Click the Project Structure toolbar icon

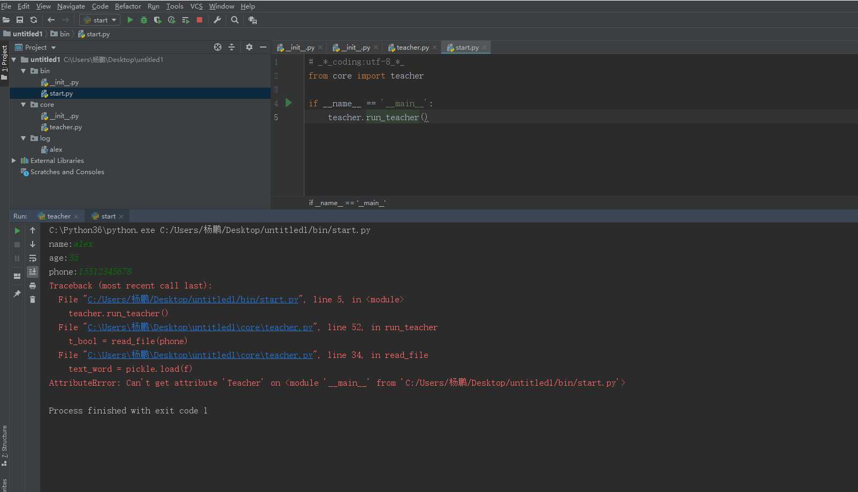click(252, 20)
